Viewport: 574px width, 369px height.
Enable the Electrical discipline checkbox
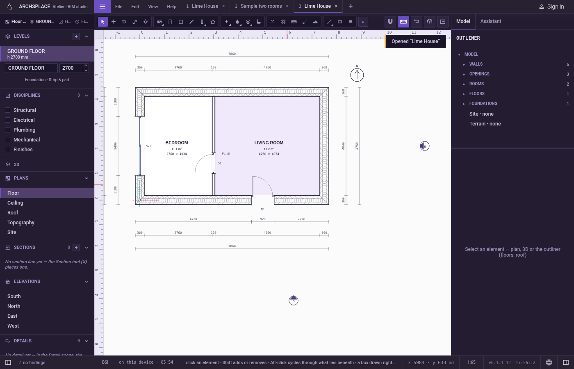click(x=7, y=120)
